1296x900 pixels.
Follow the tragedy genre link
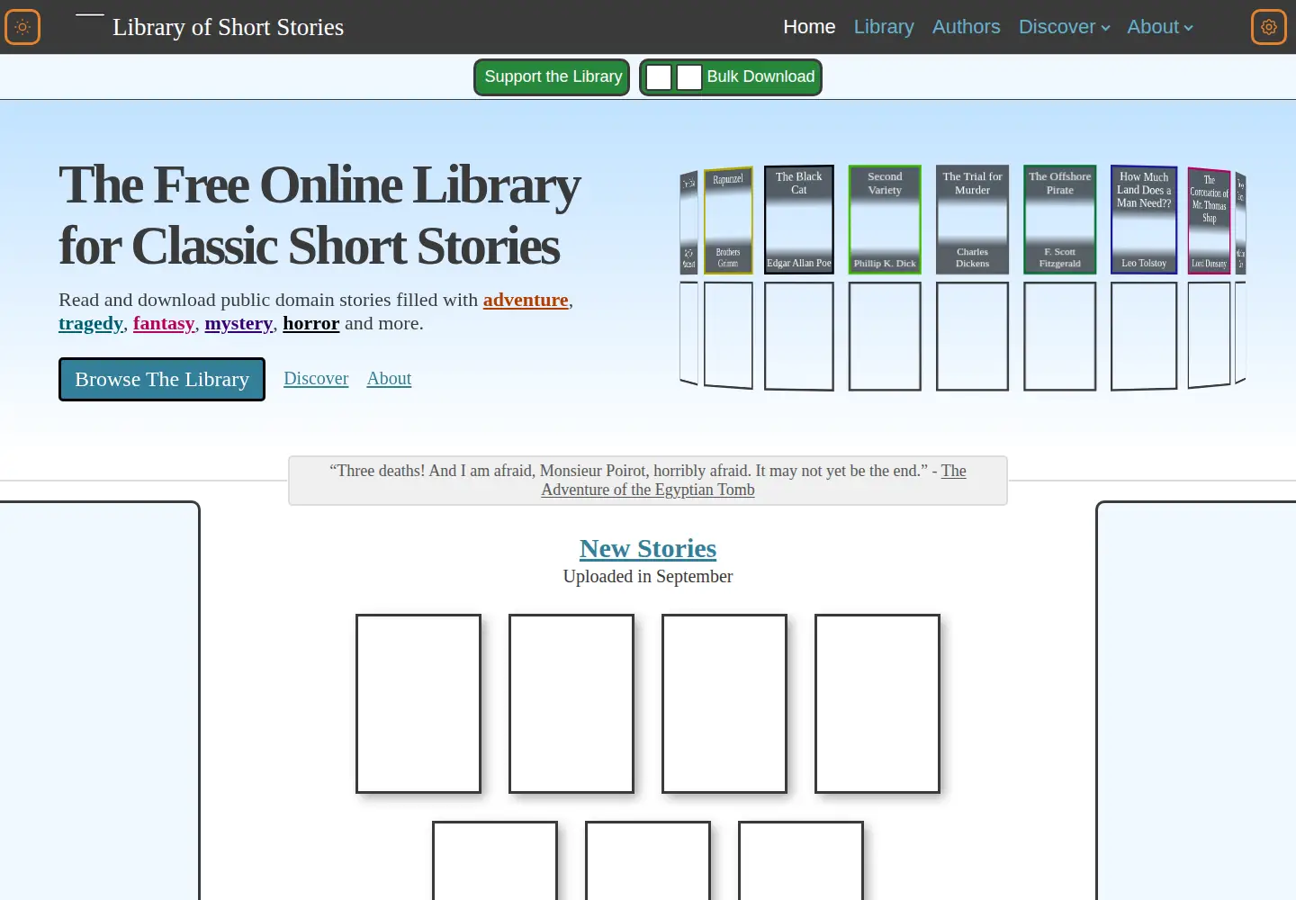(91, 323)
